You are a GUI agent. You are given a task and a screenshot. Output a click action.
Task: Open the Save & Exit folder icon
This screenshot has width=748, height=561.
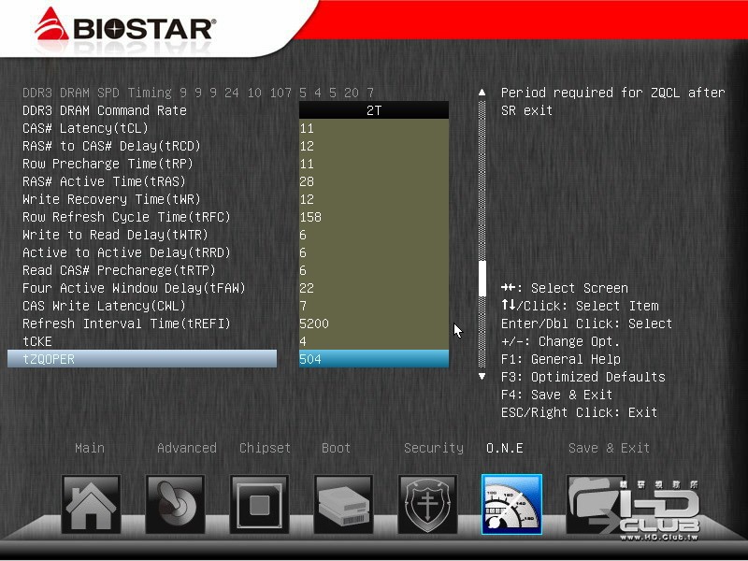click(x=596, y=504)
